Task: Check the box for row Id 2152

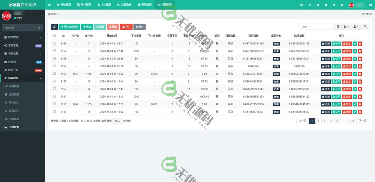Action: (x=54, y=89)
